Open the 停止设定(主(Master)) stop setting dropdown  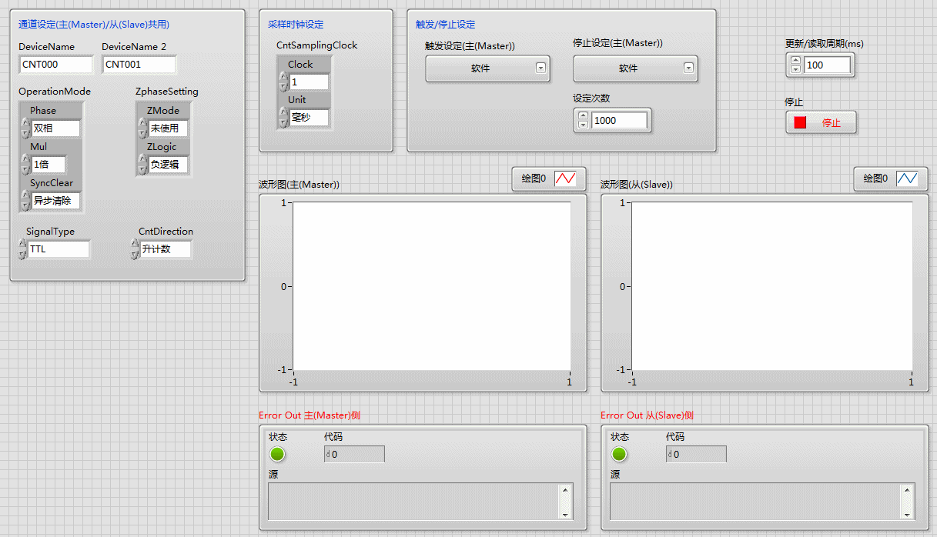[634, 68]
